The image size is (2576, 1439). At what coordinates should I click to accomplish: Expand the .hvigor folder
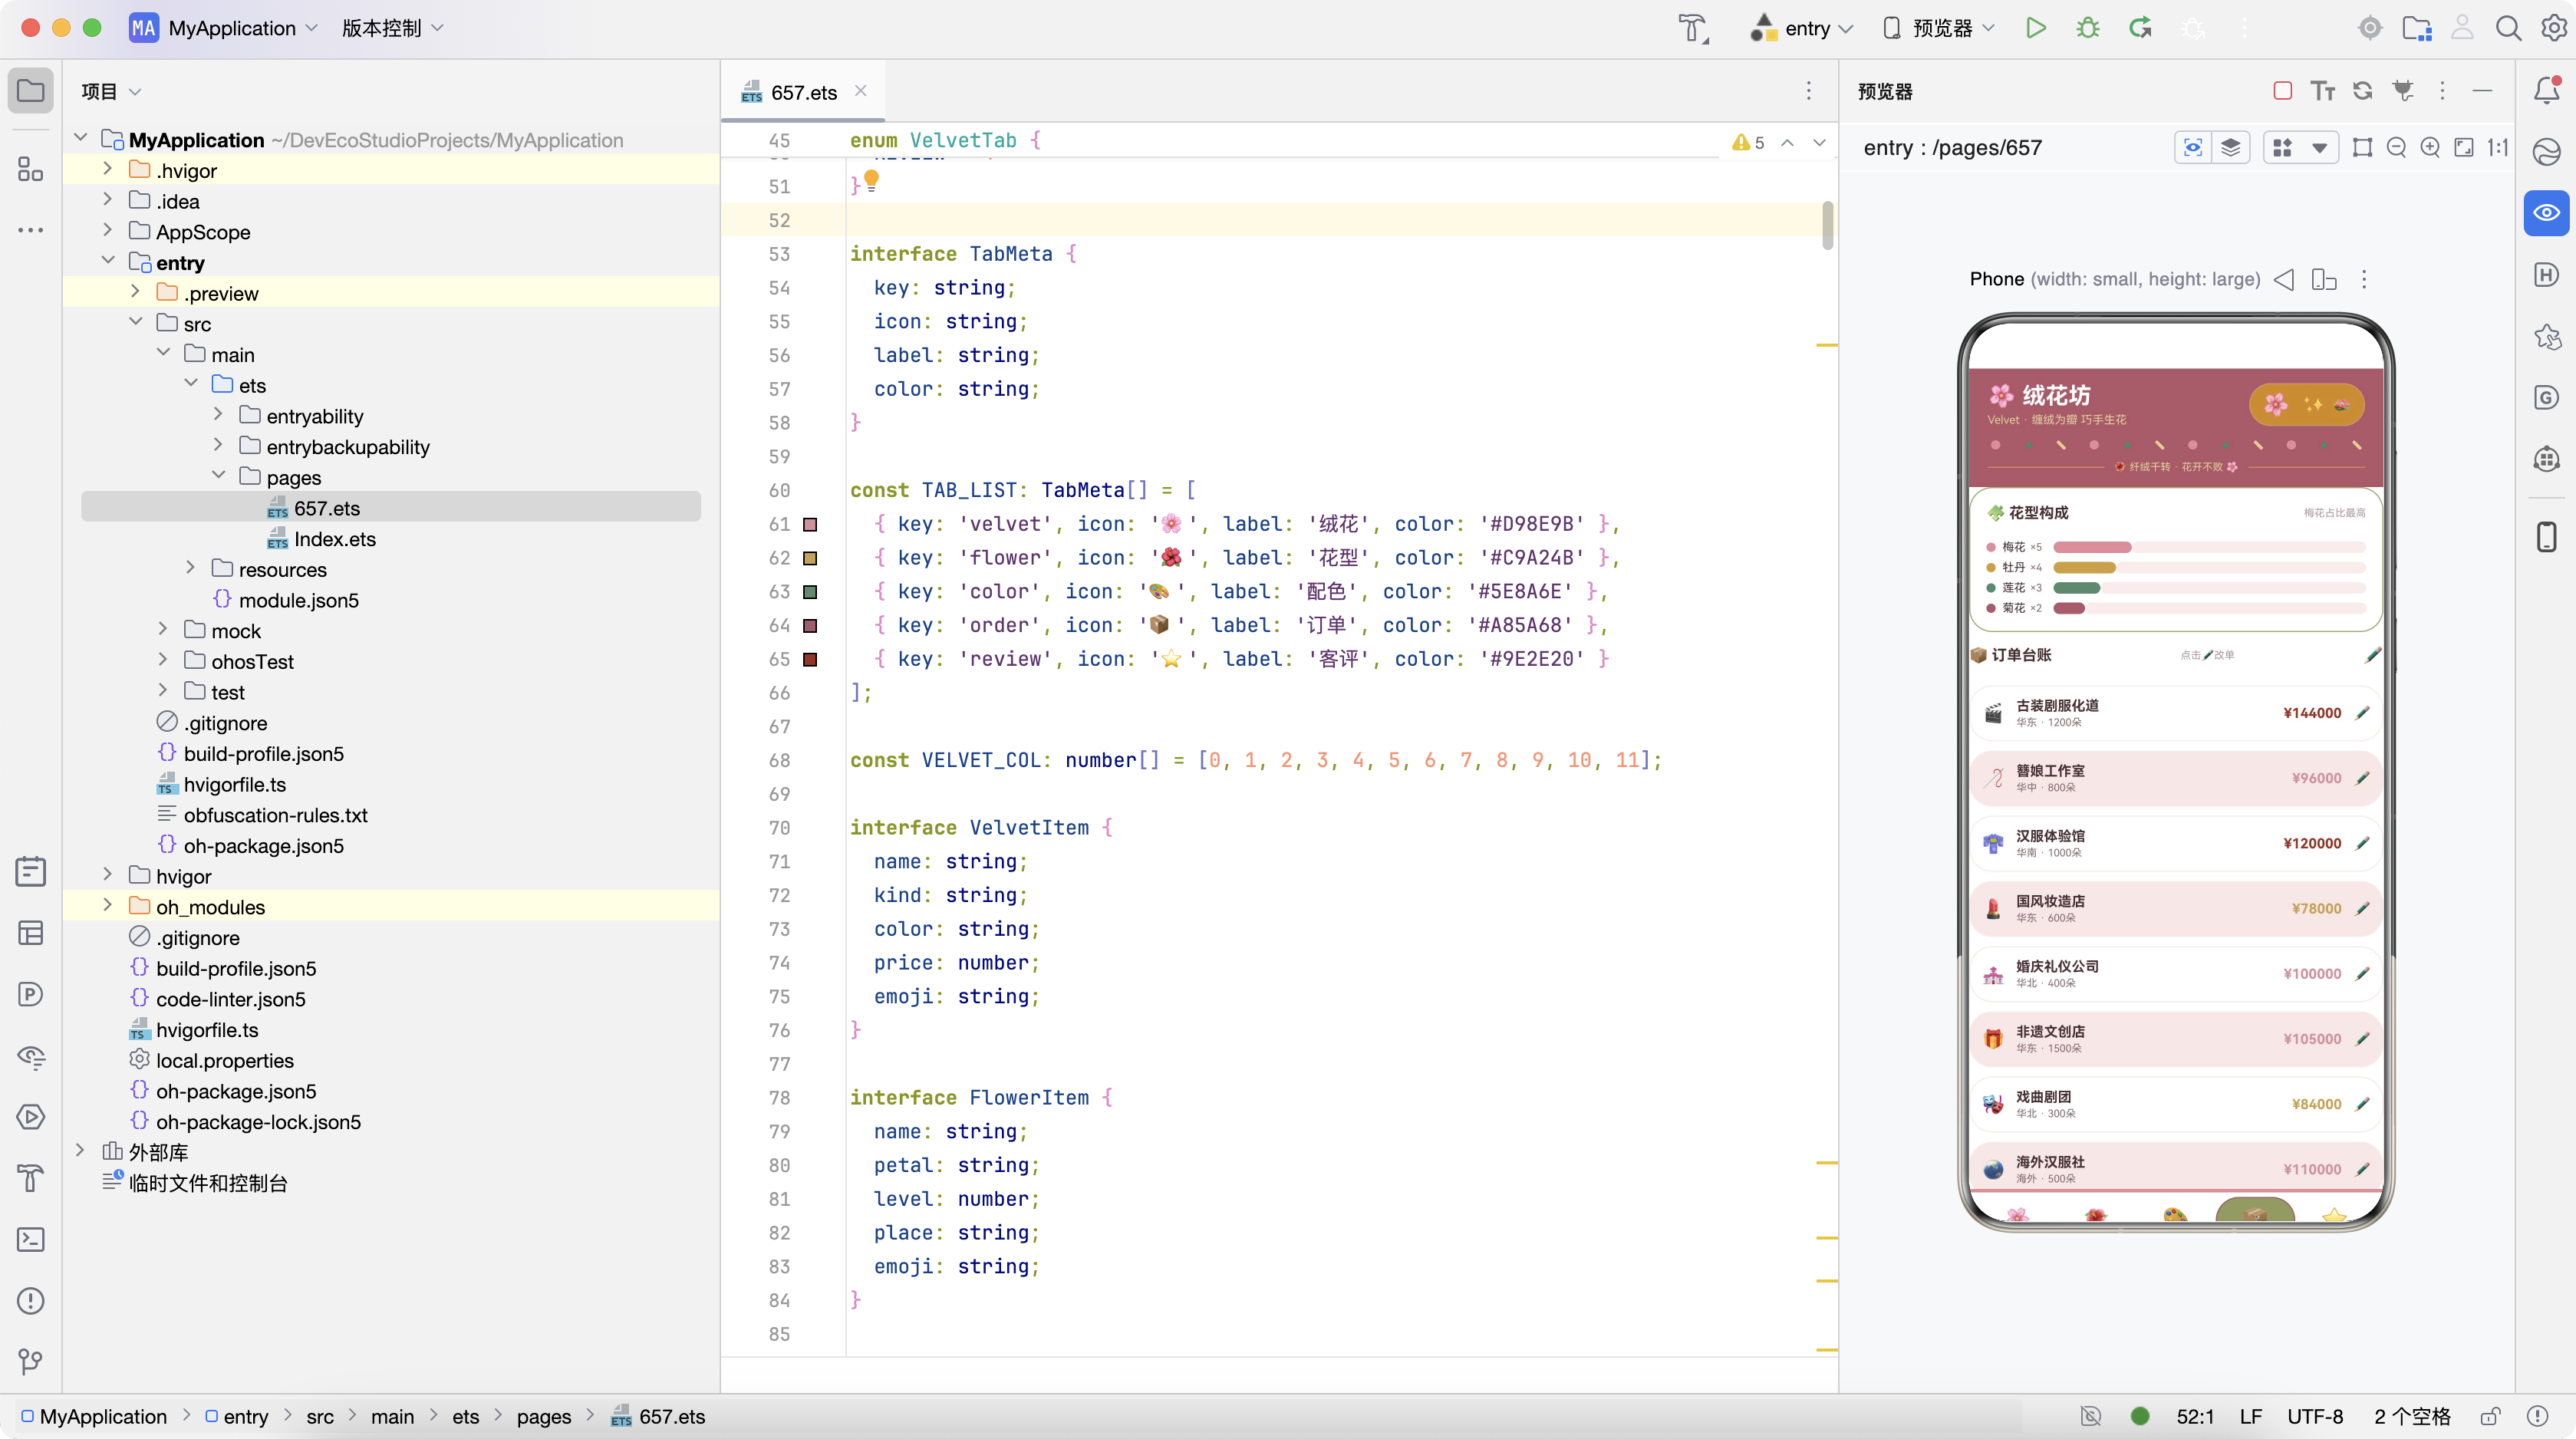[x=108, y=170]
